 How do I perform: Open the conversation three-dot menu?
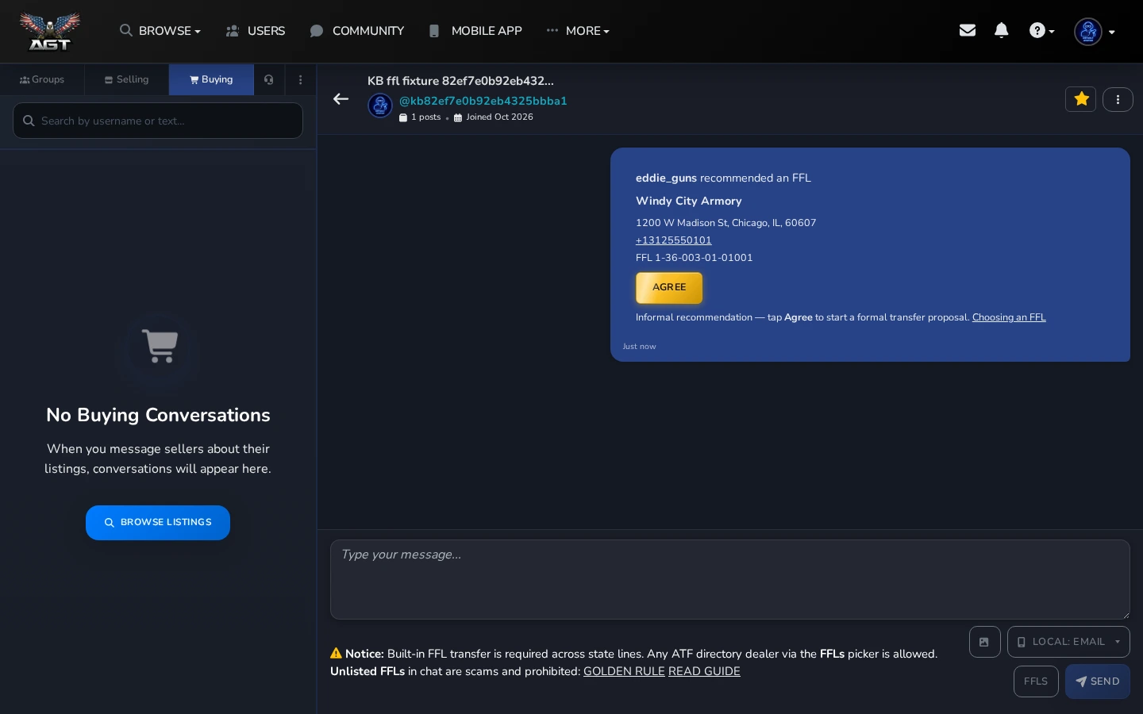tap(1118, 99)
